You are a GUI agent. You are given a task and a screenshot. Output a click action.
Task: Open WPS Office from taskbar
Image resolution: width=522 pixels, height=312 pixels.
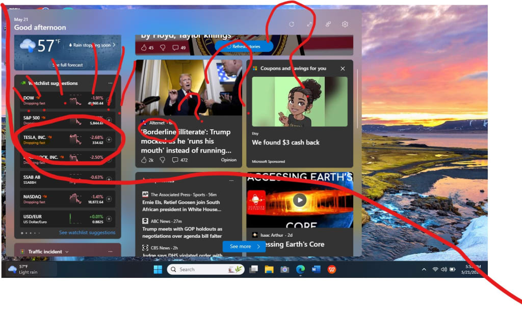(x=331, y=269)
